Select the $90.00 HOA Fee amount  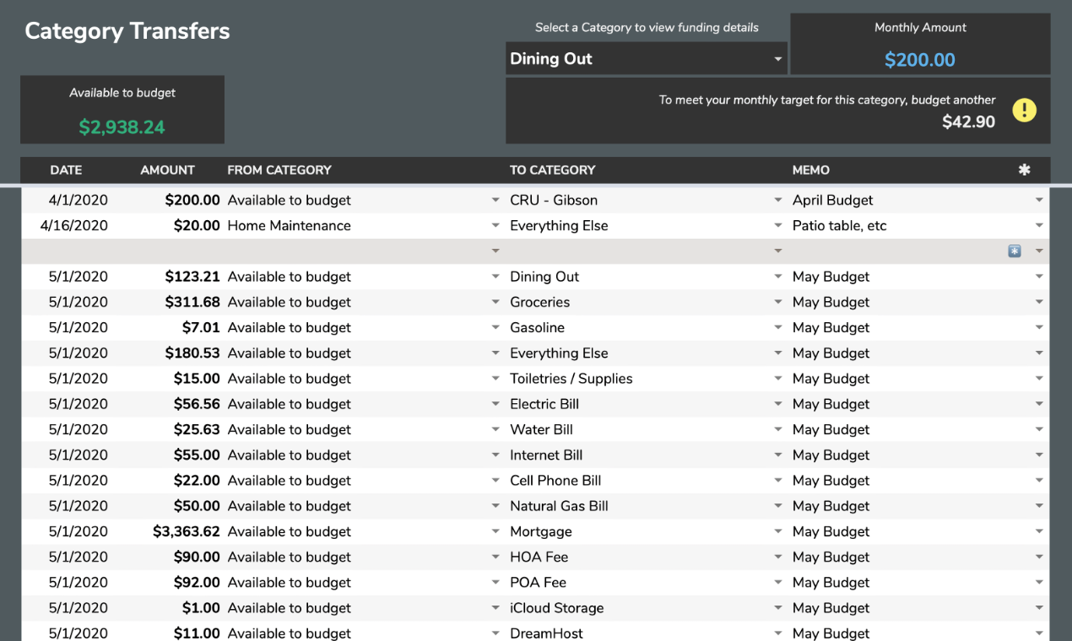pyautogui.click(x=197, y=557)
